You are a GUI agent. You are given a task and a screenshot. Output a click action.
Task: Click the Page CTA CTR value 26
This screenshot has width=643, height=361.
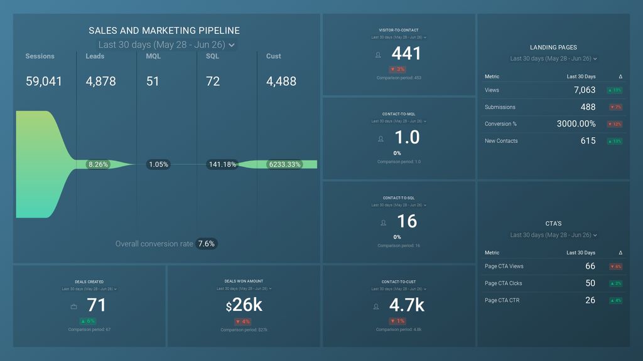[x=590, y=300]
